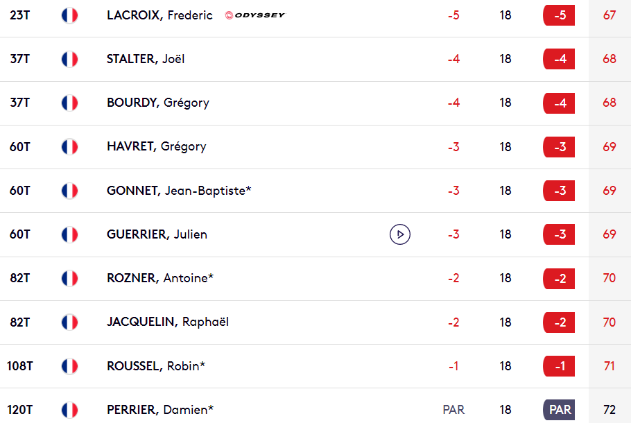Click round score 70 for Jacquelin
Viewport: 631px width, 423px height.
[x=610, y=322]
